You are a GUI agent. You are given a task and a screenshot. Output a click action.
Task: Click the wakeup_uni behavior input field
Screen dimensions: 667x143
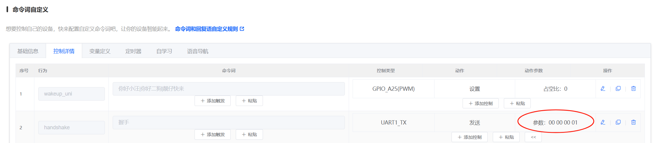pyautogui.click(x=71, y=94)
